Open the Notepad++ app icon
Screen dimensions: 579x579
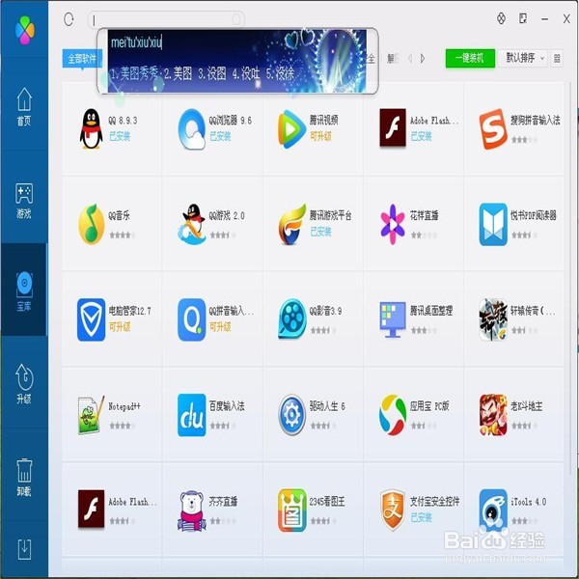92,415
